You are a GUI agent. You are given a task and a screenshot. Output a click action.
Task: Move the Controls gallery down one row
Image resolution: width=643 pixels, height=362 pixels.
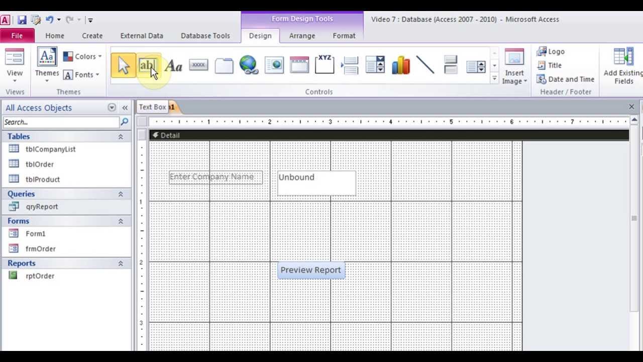coord(494,65)
